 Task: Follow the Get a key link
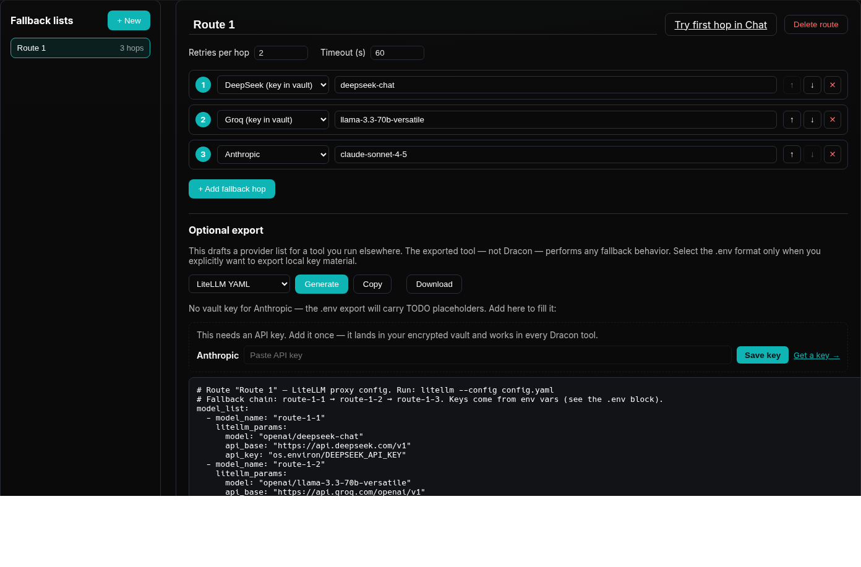coord(816,355)
